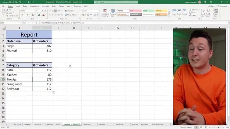Click the Paste clipboard icon
Screen dimensions: 230x129
click(4, 11)
